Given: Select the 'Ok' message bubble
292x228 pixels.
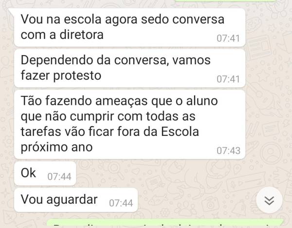Looking at the screenshot, I should (45, 173).
